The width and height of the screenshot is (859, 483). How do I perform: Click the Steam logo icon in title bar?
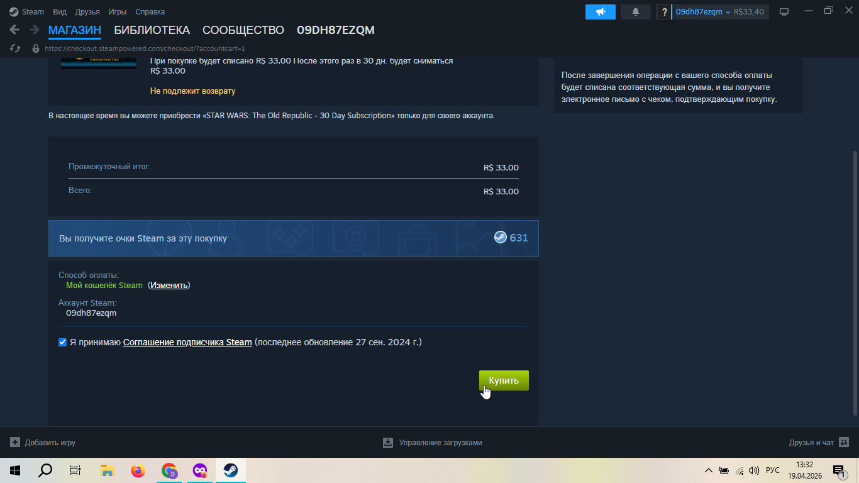coord(14,11)
